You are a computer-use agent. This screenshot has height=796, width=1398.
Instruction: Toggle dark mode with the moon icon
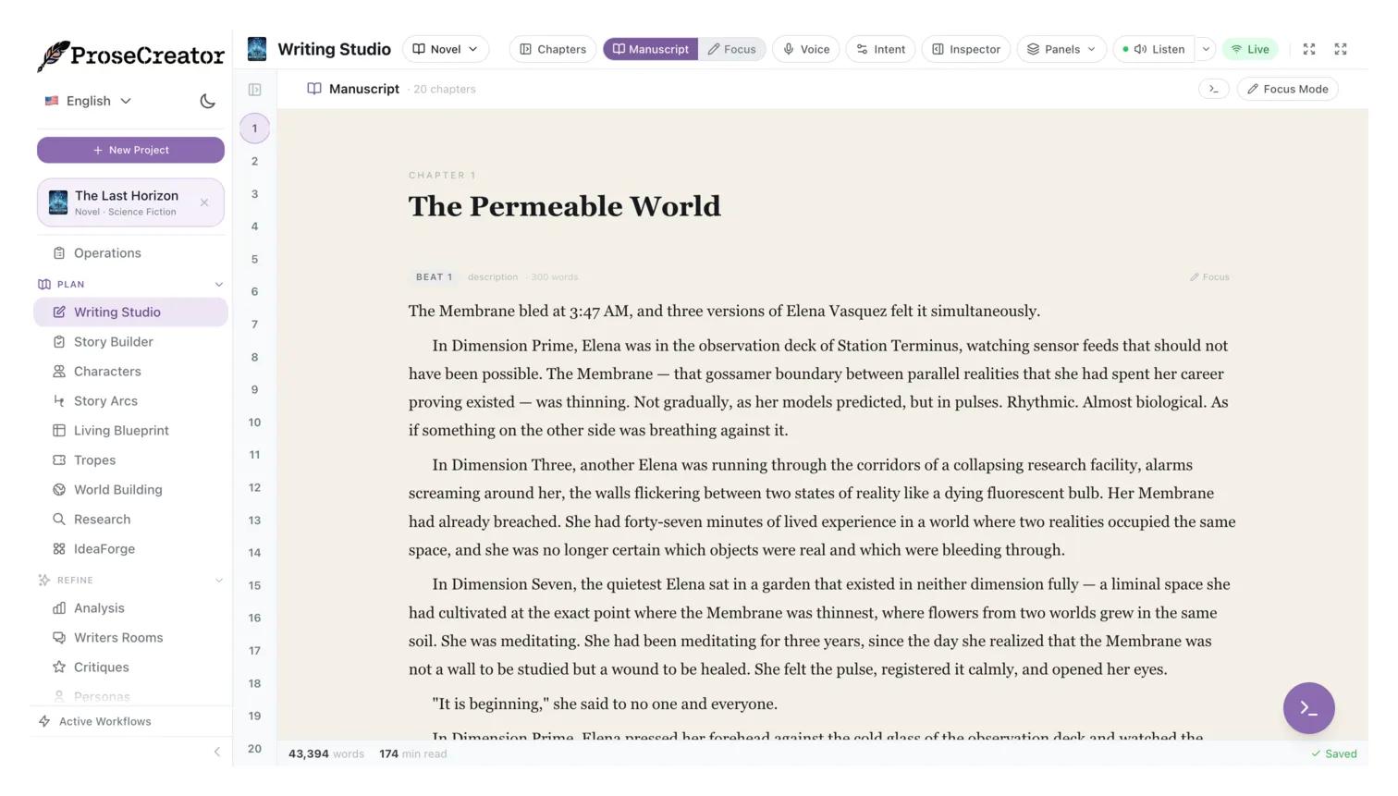tap(207, 101)
